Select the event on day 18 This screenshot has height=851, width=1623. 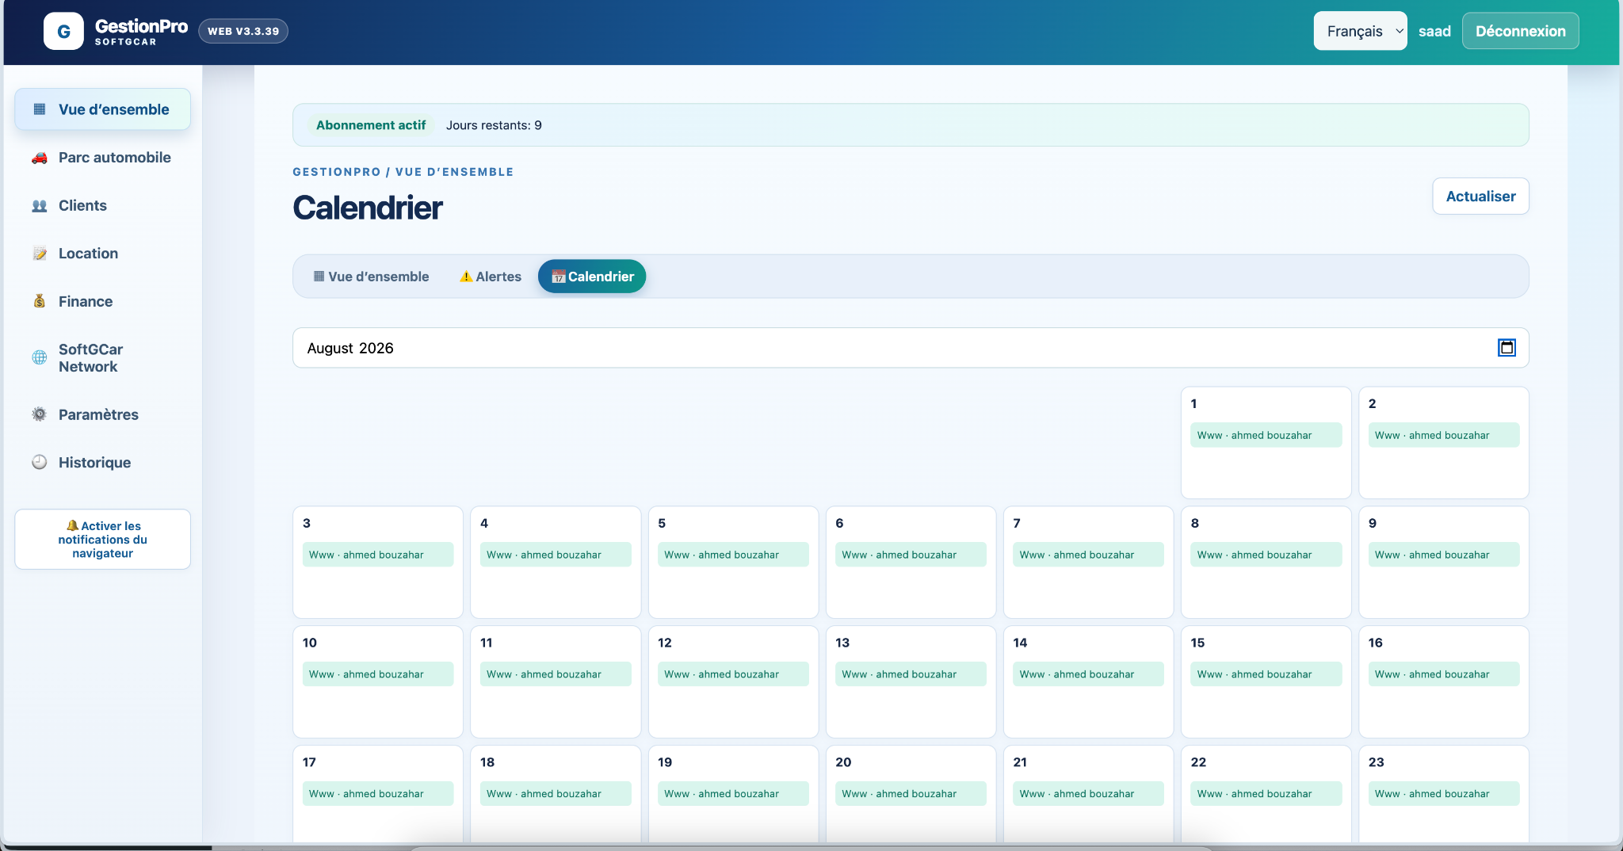(x=555, y=794)
